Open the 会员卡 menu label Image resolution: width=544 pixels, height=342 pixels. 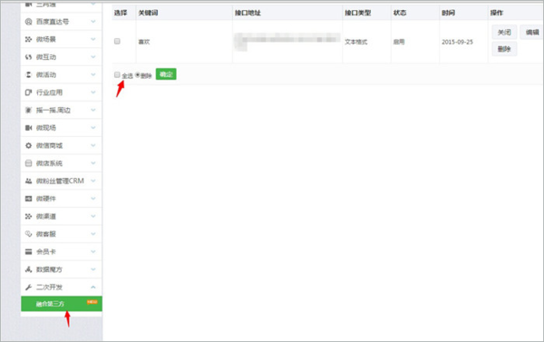[x=46, y=252]
